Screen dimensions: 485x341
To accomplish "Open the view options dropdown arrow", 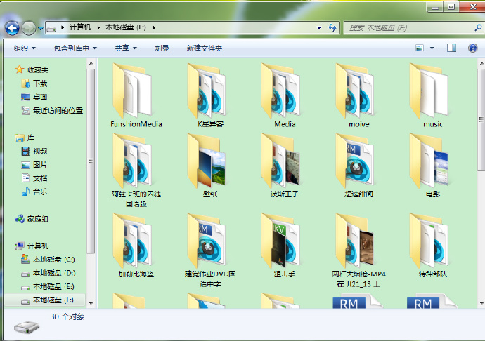I will 432,48.
